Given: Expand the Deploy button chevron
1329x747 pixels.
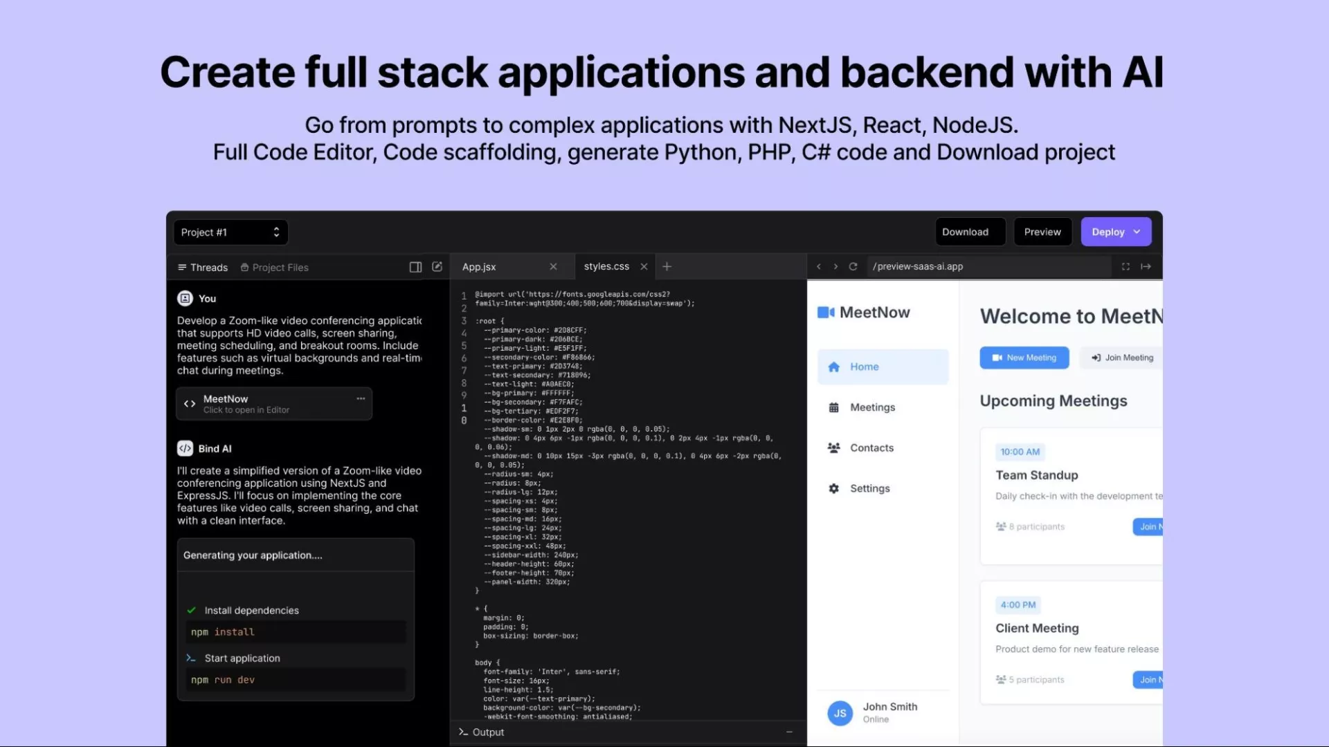Looking at the screenshot, I should 1137,232.
